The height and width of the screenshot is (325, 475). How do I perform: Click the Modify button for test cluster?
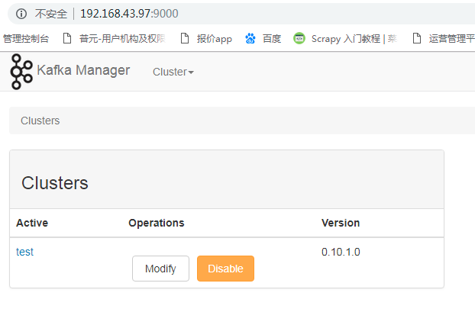[x=160, y=269]
